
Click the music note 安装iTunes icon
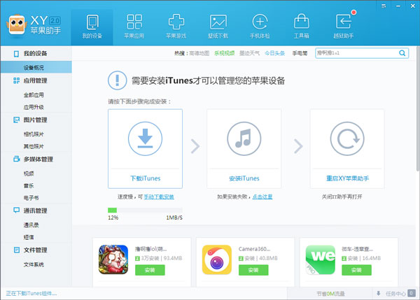point(244,138)
